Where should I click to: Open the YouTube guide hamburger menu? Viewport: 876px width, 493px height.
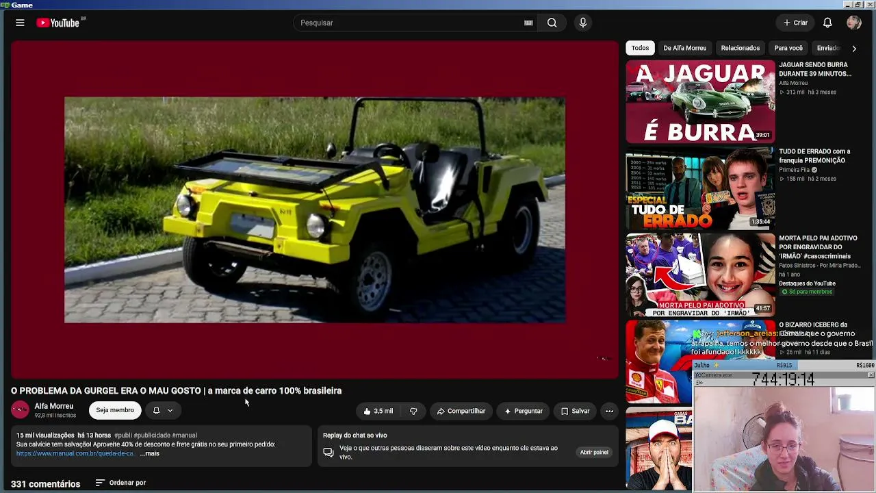point(20,23)
